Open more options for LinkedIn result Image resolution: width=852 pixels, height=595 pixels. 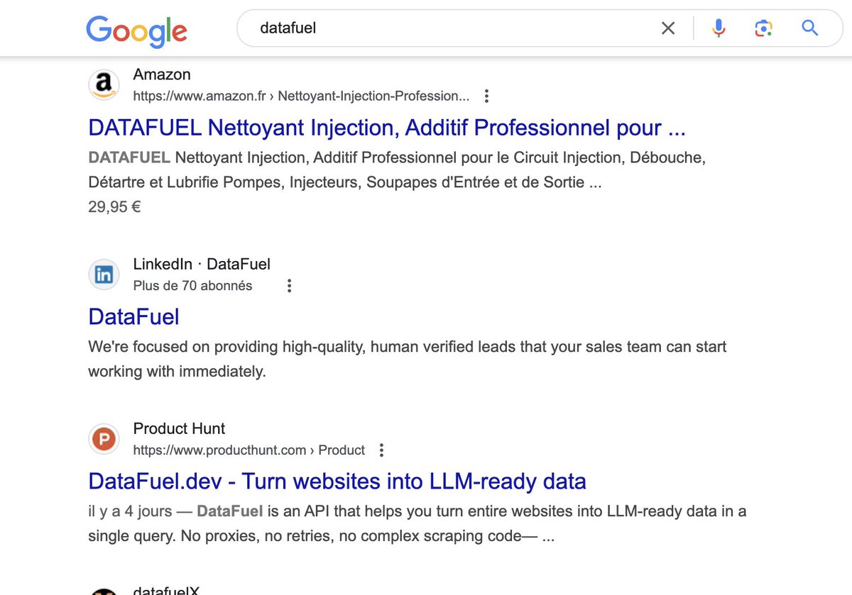point(289,286)
